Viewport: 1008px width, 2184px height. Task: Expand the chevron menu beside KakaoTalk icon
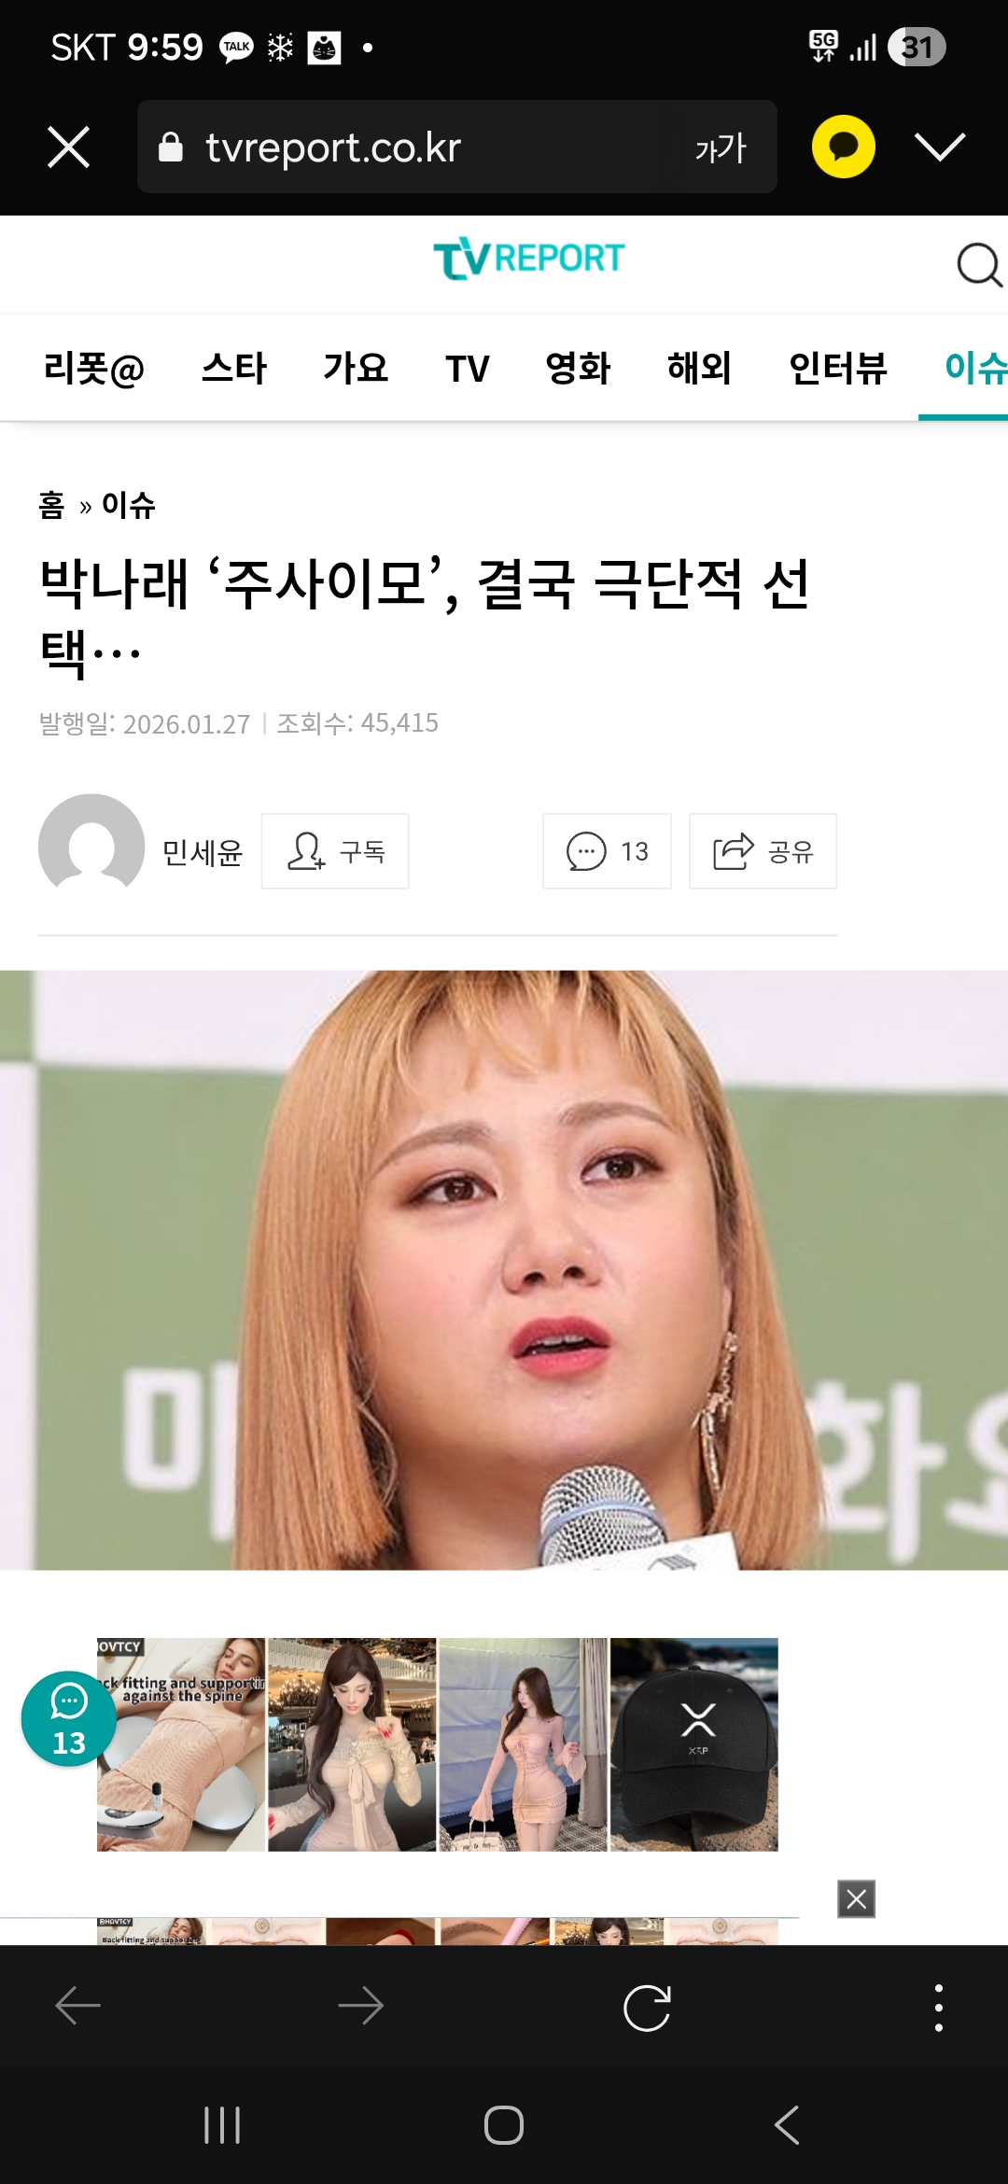[x=940, y=147]
